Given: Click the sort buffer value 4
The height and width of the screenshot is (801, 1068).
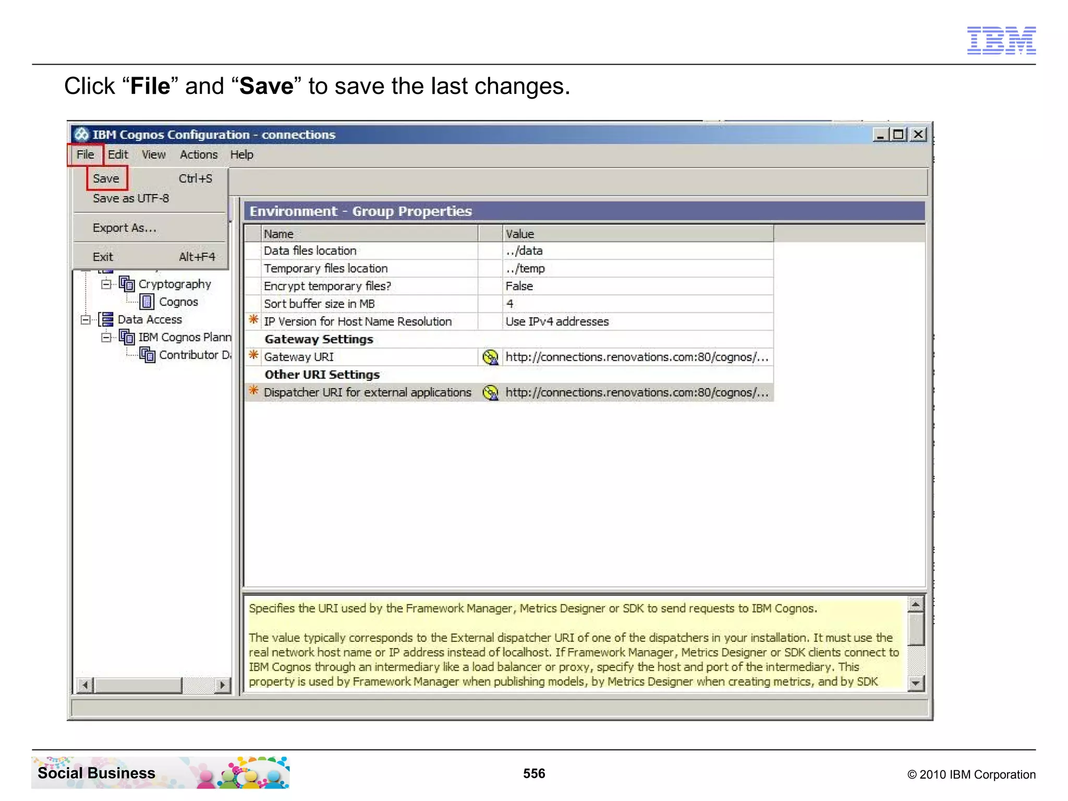Looking at the screenshot, I should tap(638, 304).
